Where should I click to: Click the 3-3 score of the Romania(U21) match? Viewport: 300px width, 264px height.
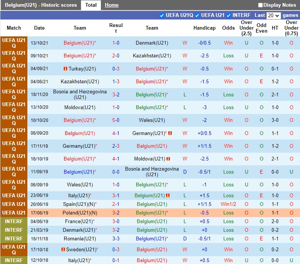[116, 239]
